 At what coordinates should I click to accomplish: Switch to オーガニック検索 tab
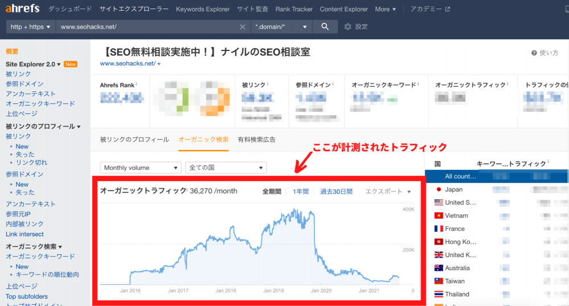pos(203,140)
